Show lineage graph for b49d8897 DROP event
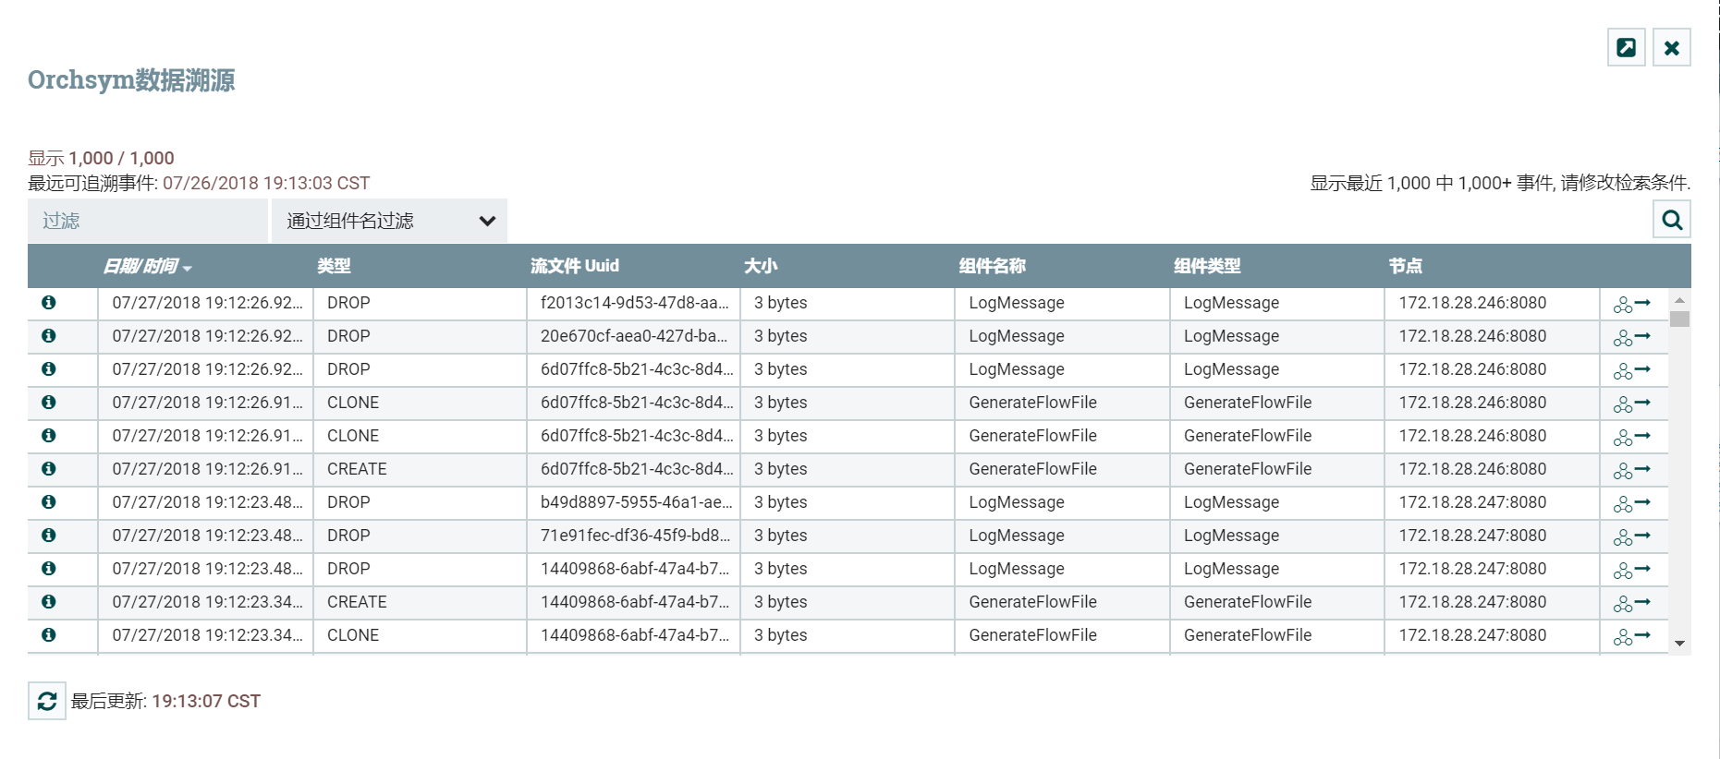Screen dimensions: 1720x759 click(1631, 503)
